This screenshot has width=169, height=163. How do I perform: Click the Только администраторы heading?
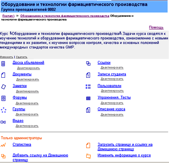click(x=22, y=138)
